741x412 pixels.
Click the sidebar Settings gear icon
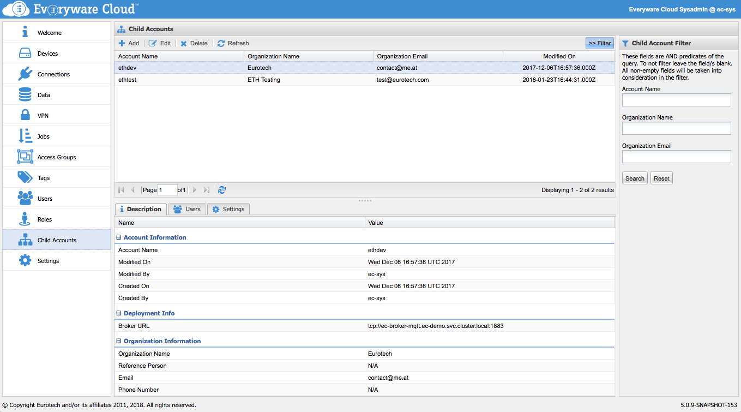[25, 260]
